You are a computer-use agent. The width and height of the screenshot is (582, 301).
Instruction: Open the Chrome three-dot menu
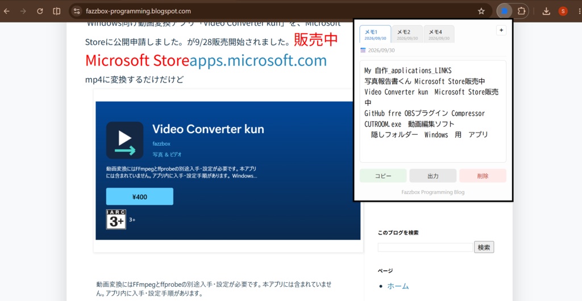(579, 11)
